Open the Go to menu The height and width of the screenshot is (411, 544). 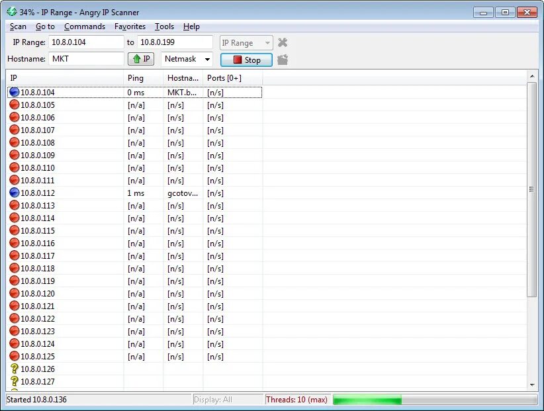click(45, 26)
